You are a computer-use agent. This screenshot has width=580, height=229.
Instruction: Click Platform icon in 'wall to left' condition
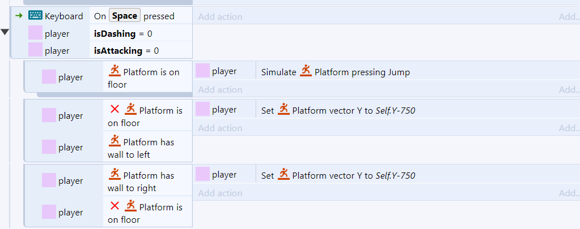(116, 141)
